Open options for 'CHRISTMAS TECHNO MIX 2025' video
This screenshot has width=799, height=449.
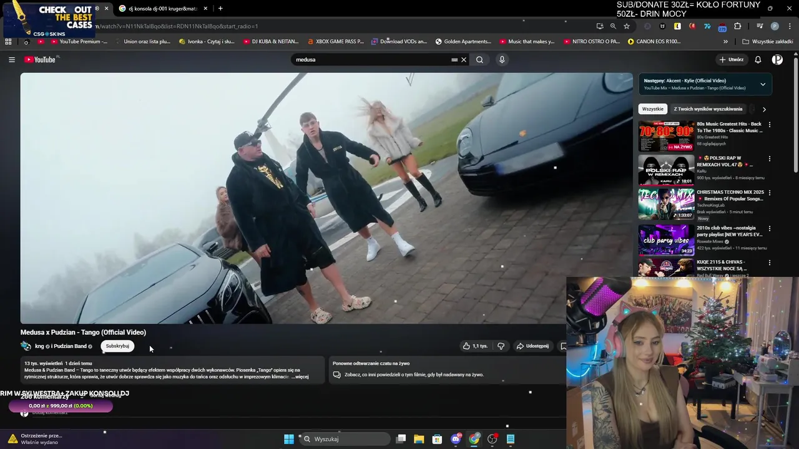pos(769,193)
